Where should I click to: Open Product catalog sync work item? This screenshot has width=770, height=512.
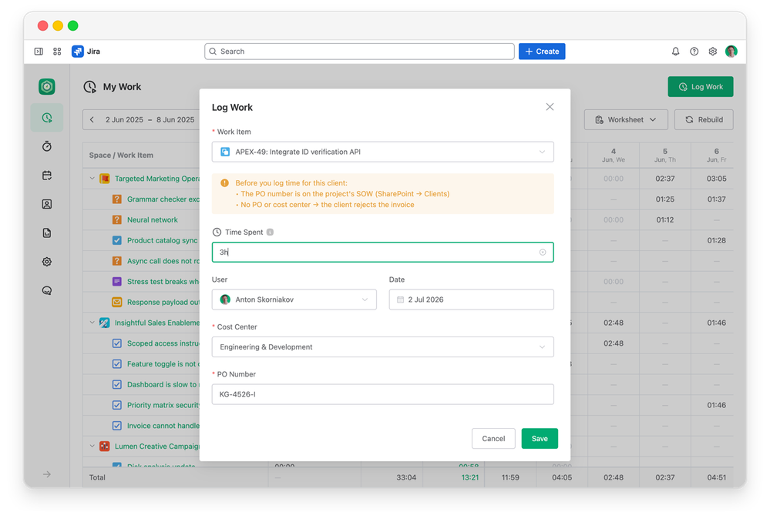click(162, 240)
